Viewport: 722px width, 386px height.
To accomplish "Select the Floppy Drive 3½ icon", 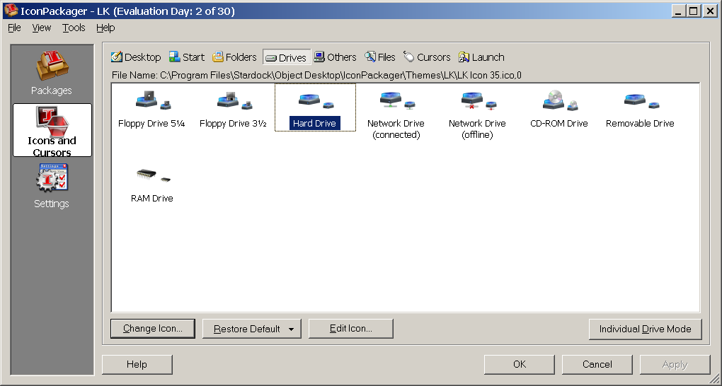I will tap(233, 109).
